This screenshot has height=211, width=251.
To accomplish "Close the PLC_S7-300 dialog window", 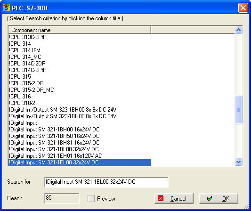I will (x=243, y=8).
